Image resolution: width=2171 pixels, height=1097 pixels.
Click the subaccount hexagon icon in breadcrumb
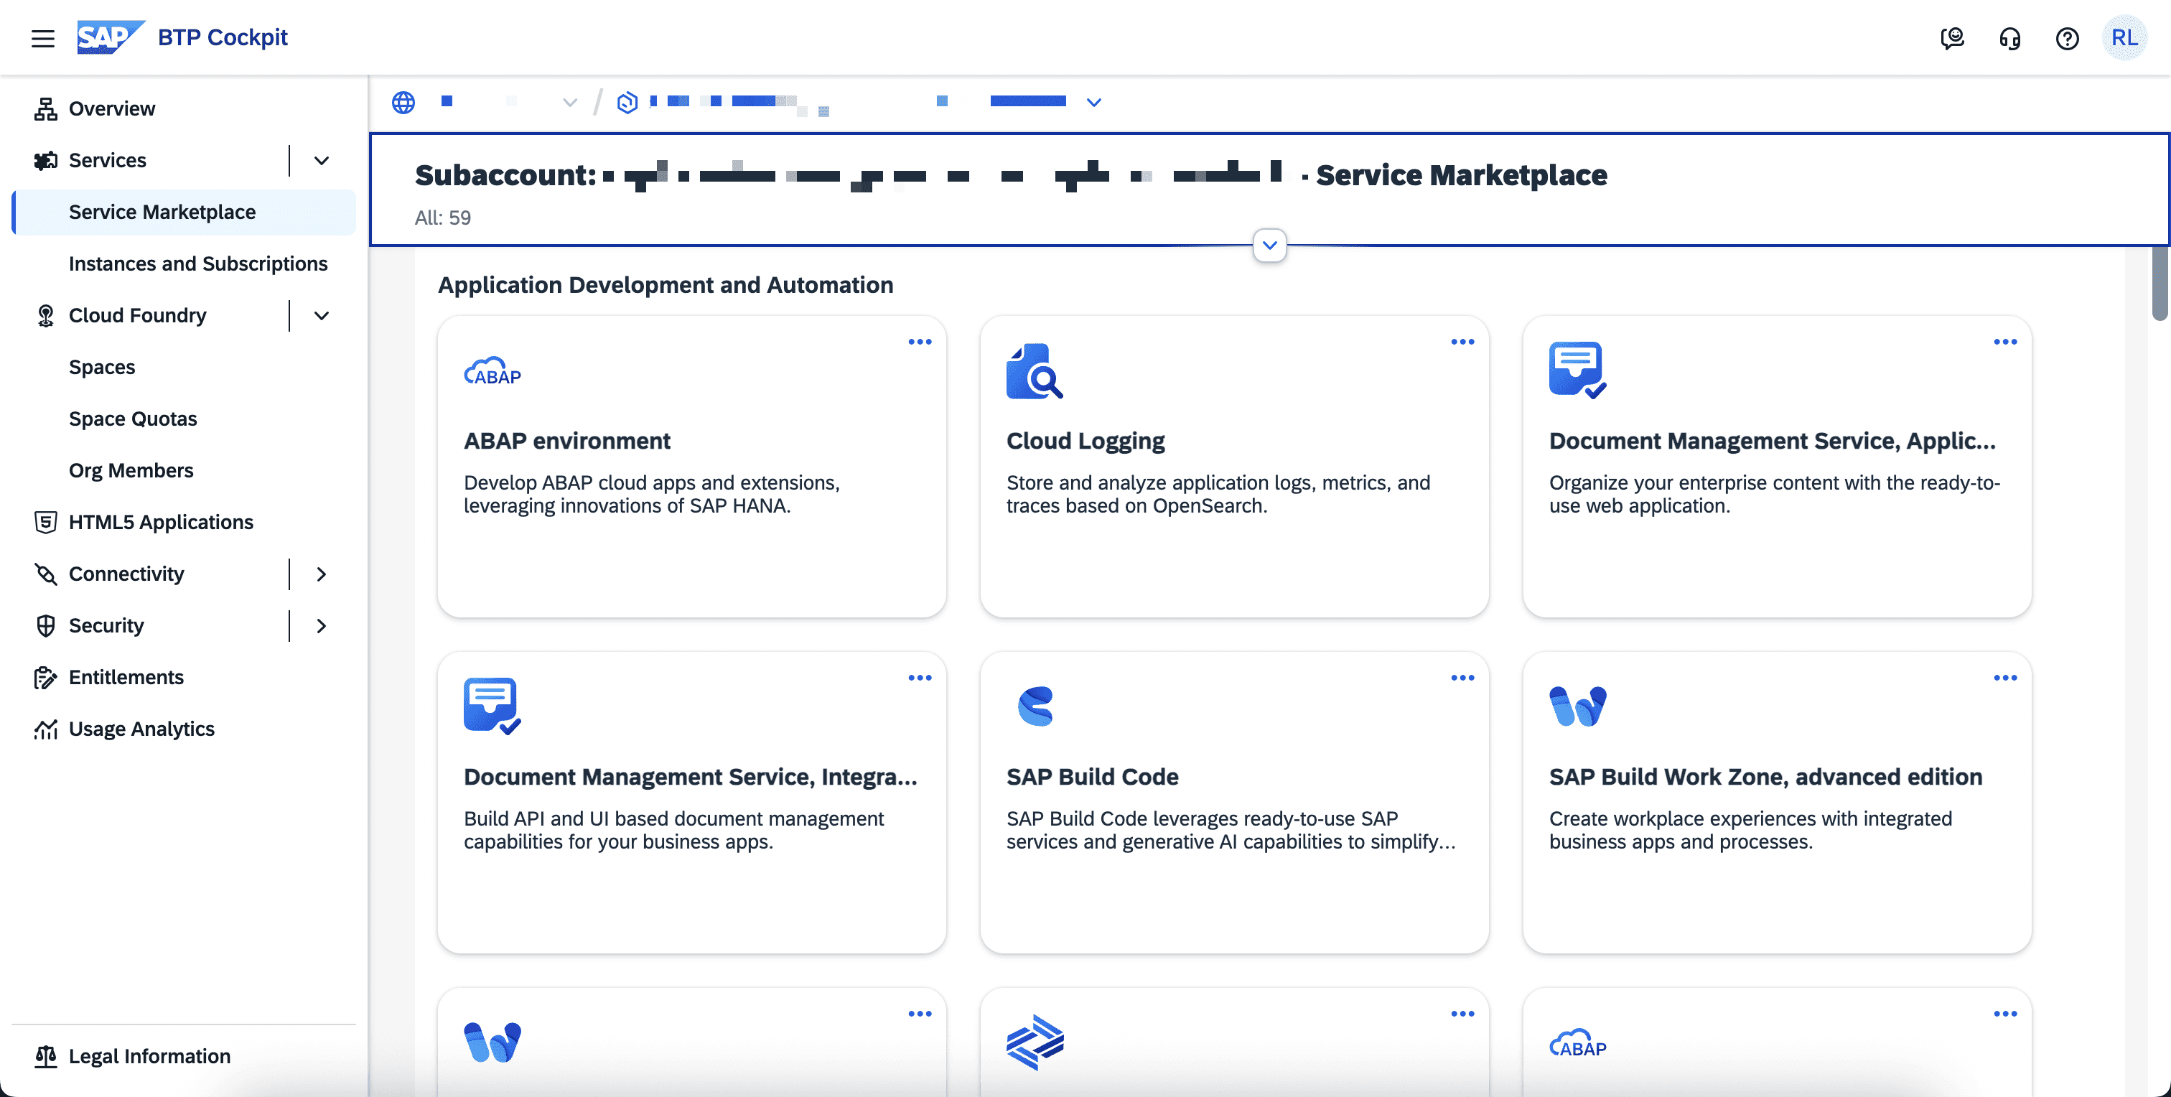627,102
